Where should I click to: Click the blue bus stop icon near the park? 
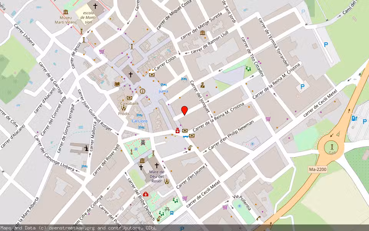(x=172, y=213)
